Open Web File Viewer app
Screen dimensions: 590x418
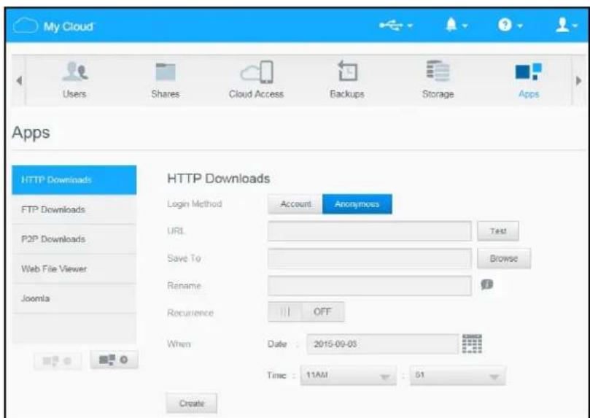(x=74, y=269)
